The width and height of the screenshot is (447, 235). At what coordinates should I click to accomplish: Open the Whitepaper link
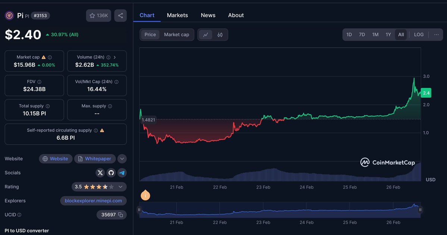point(95,159)
